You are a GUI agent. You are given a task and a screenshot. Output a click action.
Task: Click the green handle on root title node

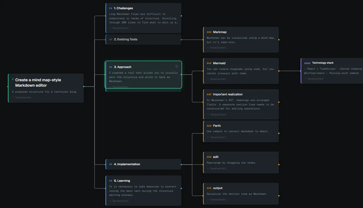(x=84, y=86)
